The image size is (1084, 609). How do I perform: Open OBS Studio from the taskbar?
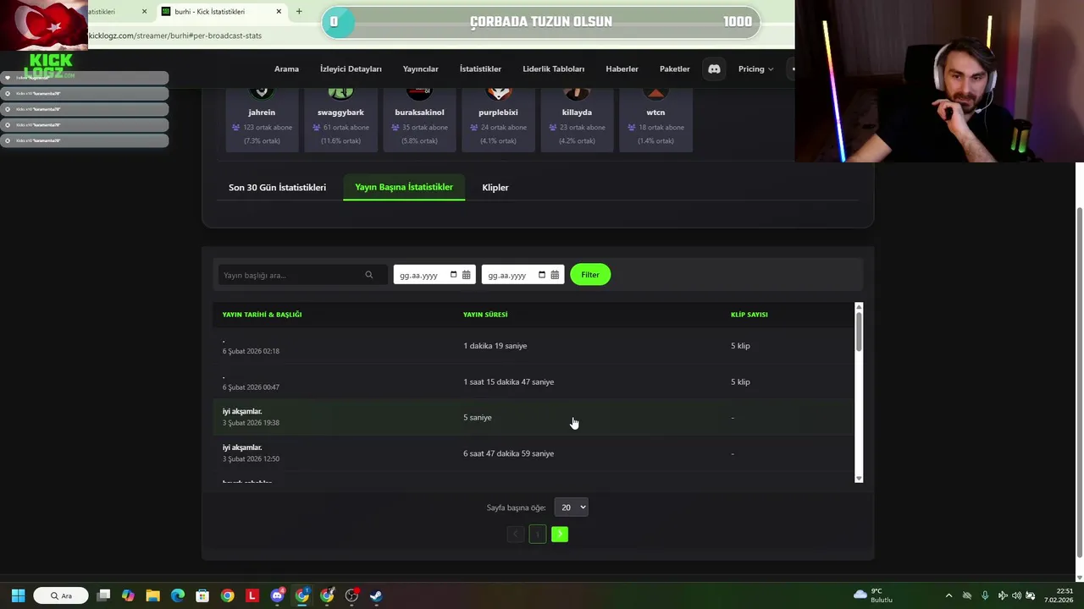(x=351, y=595)
